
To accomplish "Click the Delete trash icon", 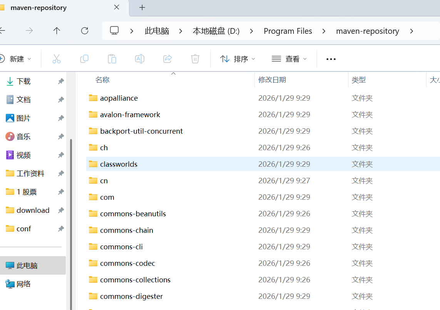I will (x=195, y=59).
